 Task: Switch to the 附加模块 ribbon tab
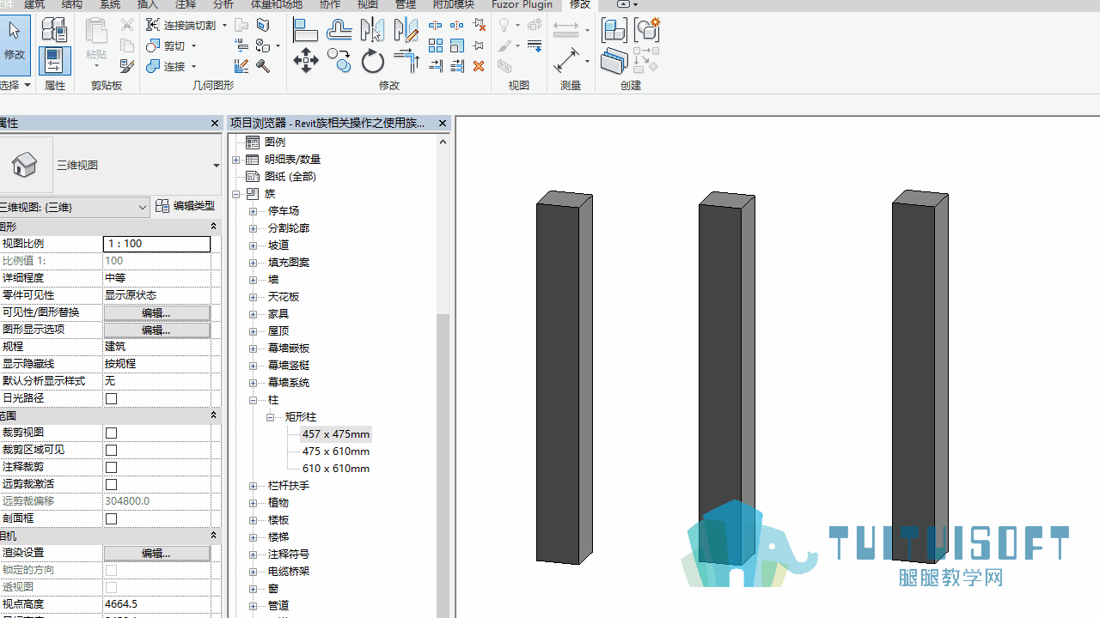point(453,4)
